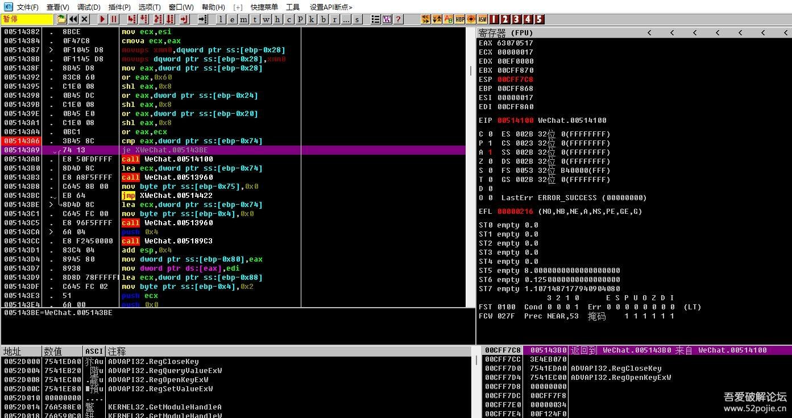Open the 插件(P) menu
Viewport: 792px width, 418px height.
point(119,7)
